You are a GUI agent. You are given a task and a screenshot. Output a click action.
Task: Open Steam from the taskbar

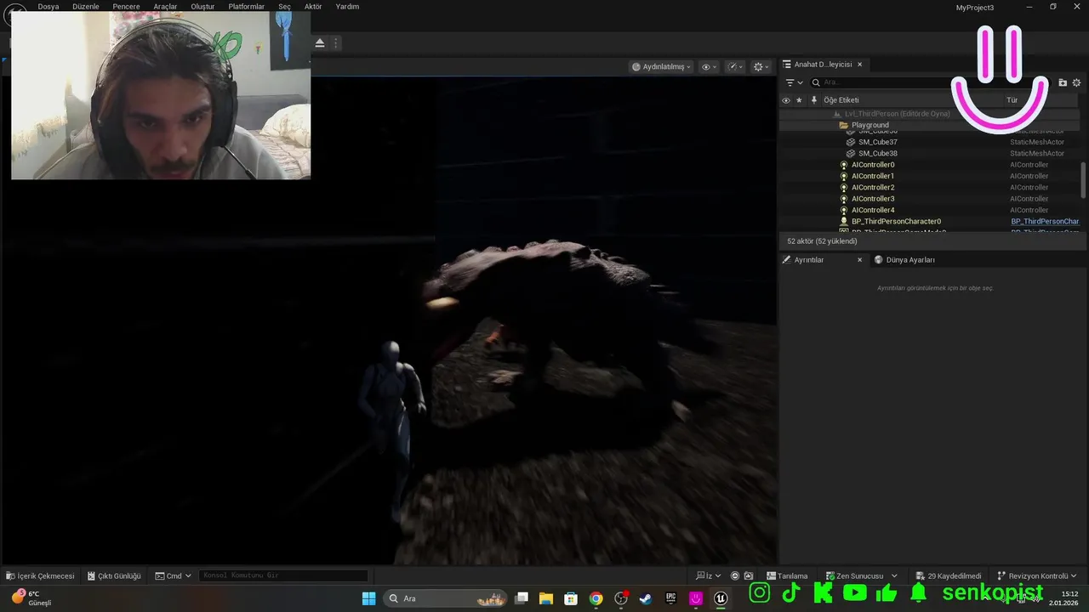click(x=646, y=598)
